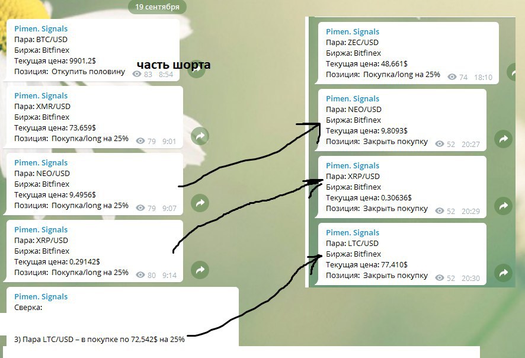The height and width of the screenshot is (358, 525).
Task: Click the text 'Текущая цена: 0,29142$'
Action: tap(57, 262)
